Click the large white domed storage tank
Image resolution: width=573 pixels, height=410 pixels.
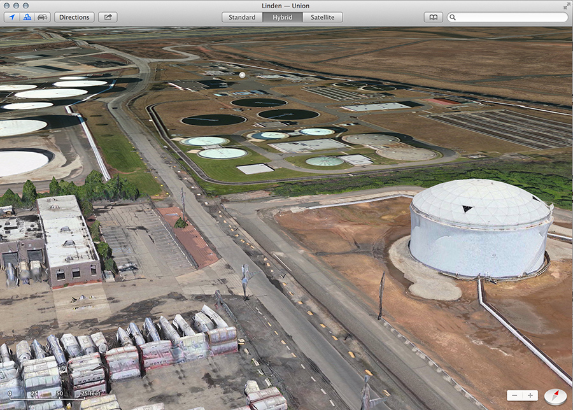pos(481,229)
